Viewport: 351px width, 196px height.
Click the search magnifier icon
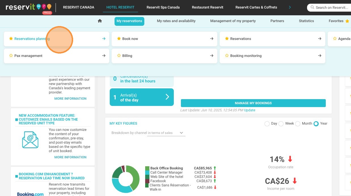[x=312, y=8]
